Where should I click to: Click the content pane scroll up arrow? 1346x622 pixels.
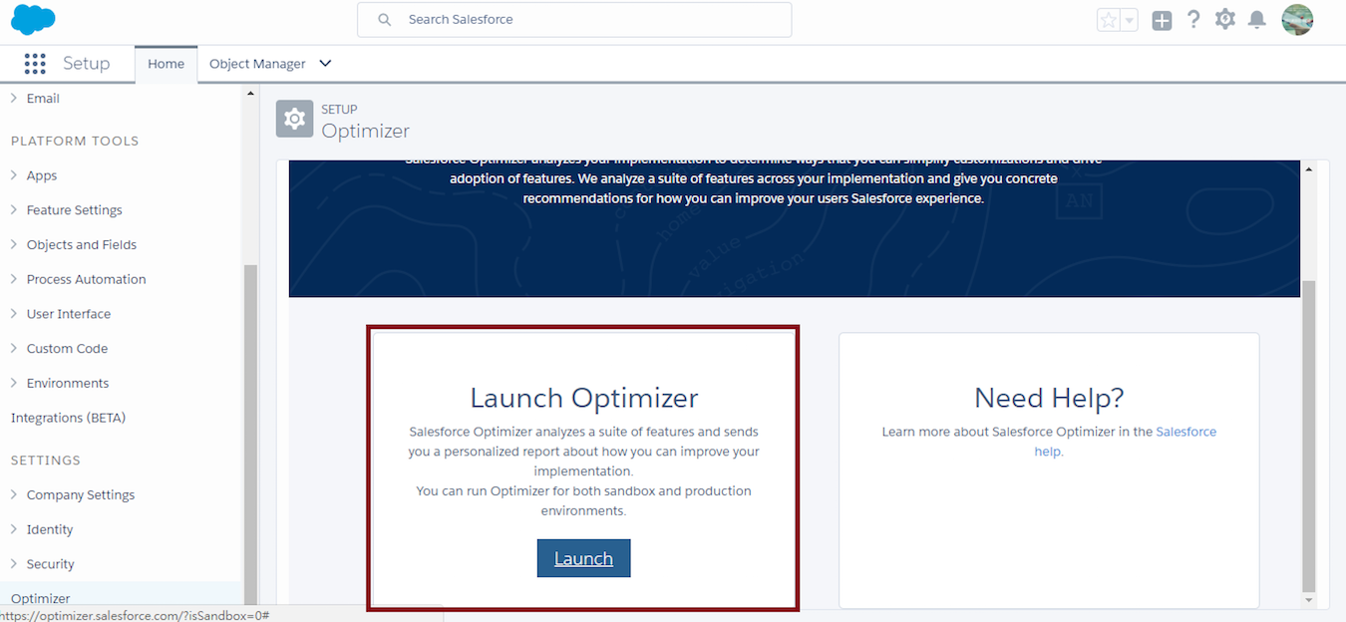(1309, 168)
